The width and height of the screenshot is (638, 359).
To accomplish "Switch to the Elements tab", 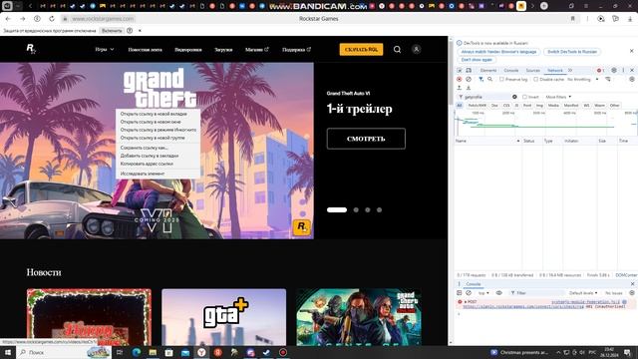I will point(487,71).
